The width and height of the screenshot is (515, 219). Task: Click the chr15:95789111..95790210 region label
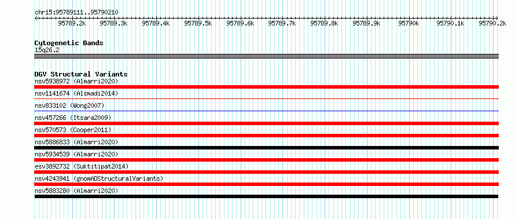coord(76,13)
